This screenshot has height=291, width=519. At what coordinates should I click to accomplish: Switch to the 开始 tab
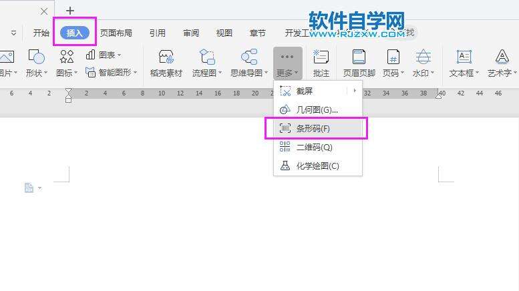point(41,33)
